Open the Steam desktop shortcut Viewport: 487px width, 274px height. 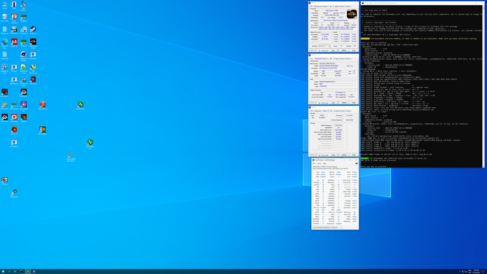coord(33,29)
